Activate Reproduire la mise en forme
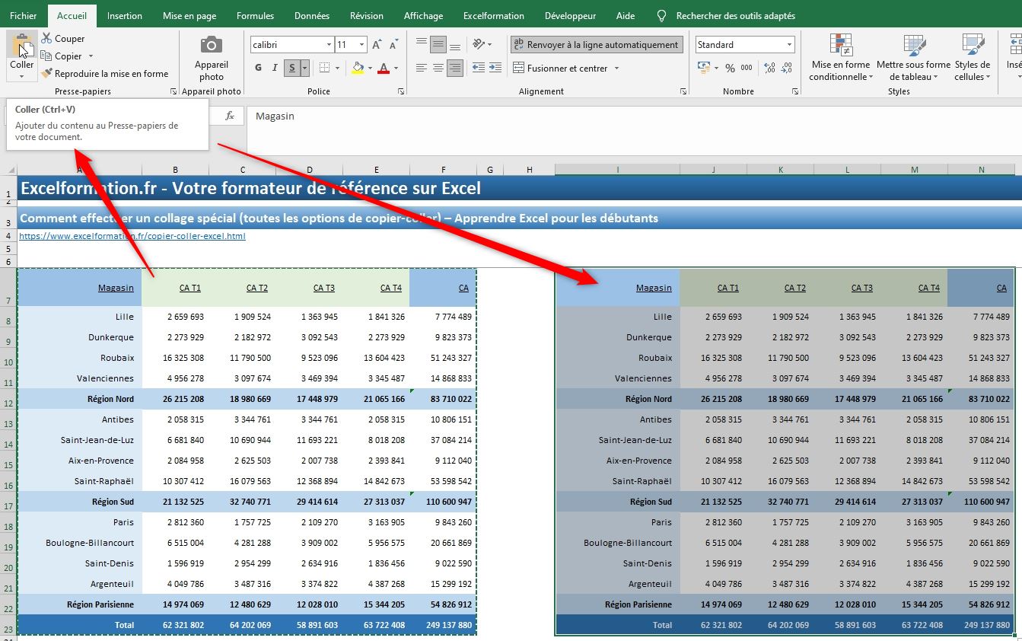1022x641 pixels. (105, 74)
